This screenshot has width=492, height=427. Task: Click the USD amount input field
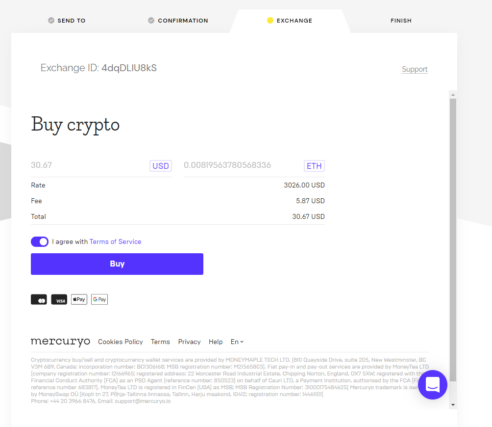[x=89, y=165]
